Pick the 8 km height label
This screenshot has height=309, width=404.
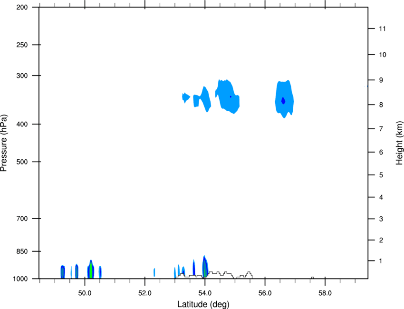381,105
